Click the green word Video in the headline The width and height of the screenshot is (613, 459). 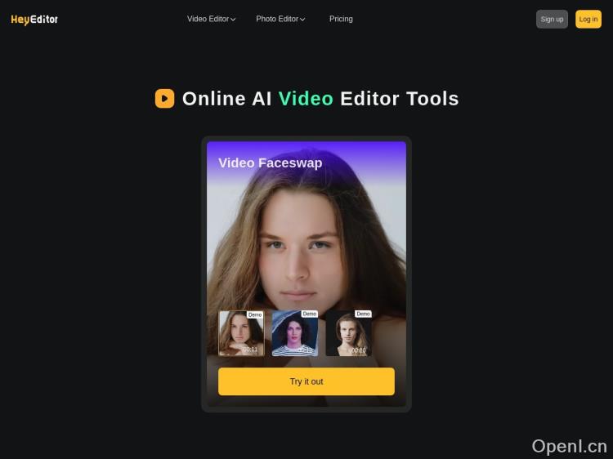pyautogui.click(x=306, y=99)
